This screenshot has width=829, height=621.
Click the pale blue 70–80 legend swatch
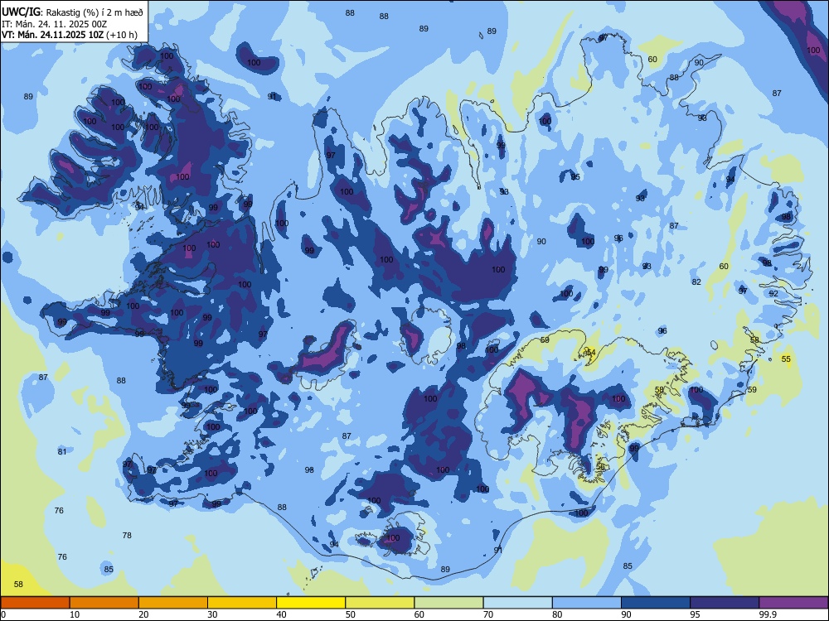tap(518, 603)
